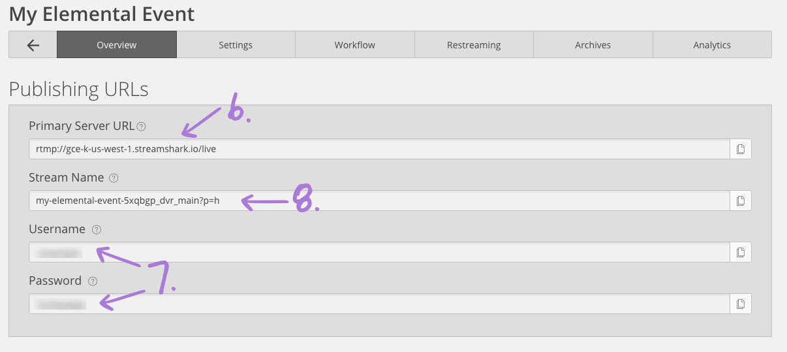The width and height of the screenshot is (787, 352).
Task: Show help tooltip for Stream Name
Action: click(114, 178)
